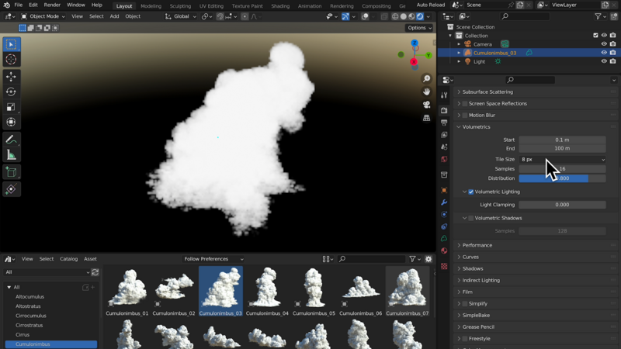Expand the Performance panel
Viewport: 621px width, 349px height.
[x=477, y=245]
